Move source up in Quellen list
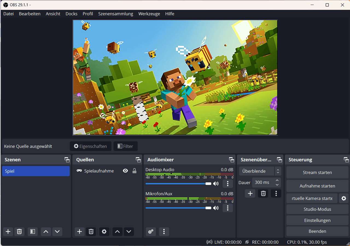 117,232
